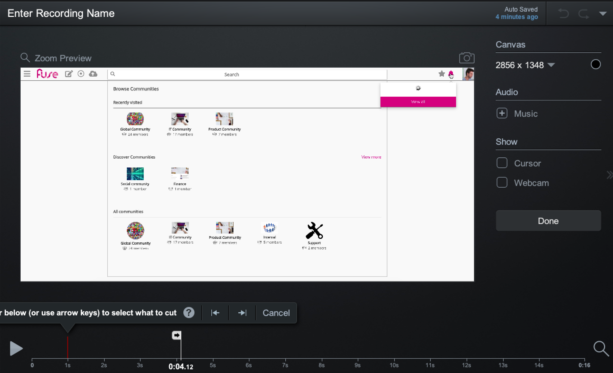Click the user profile avatar in the Fuse header
Viewport: 613px width, 373px height.
tap(468, 74)
